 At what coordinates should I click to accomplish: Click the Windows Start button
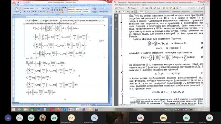coord(14,110)
